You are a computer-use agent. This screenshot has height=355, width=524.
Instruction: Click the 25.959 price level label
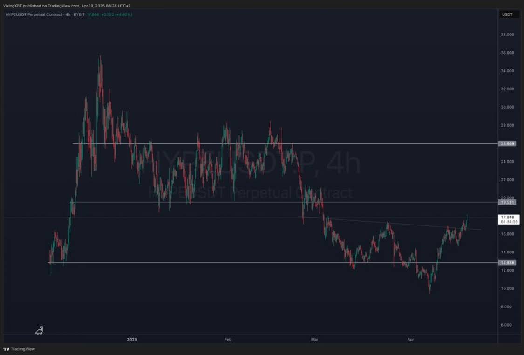click(507, 143)
